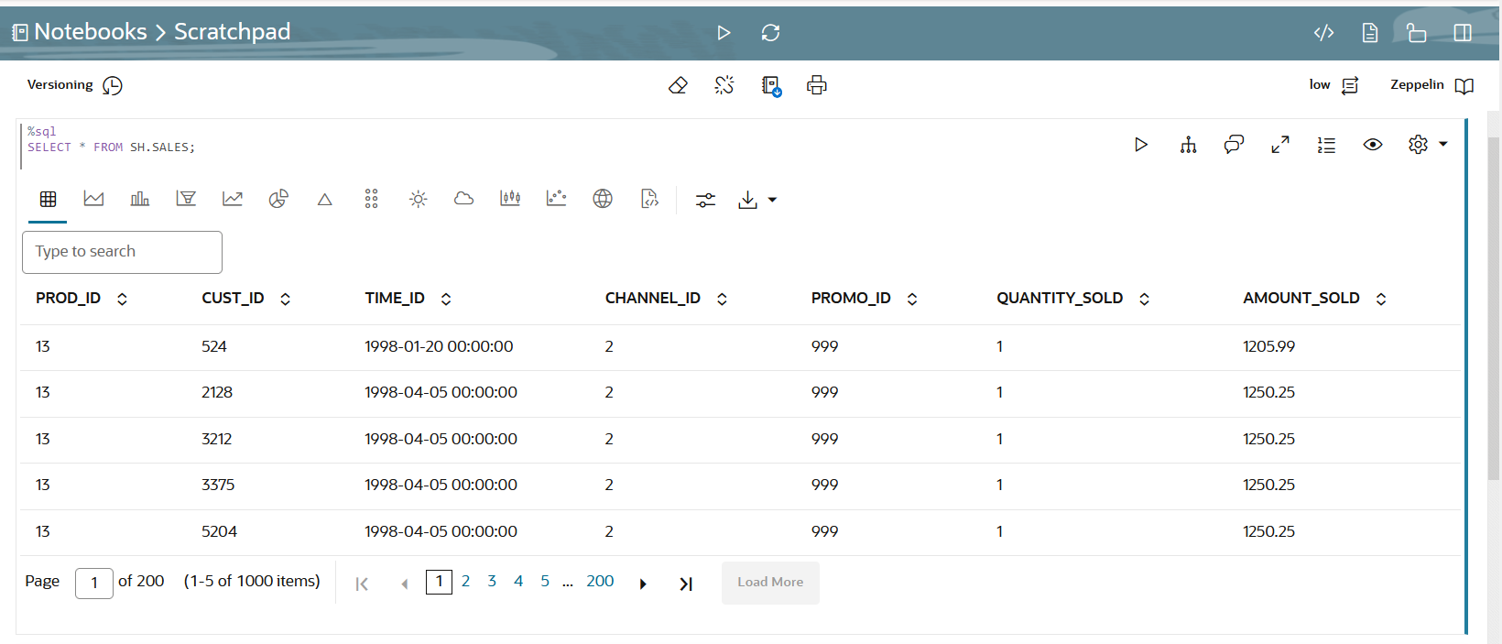Image resolution: width=1502 pixels, height=644 pixels.
Task: Sort by QUANTITY_SOLD column arrows
Action: [x=1144, y=299]
